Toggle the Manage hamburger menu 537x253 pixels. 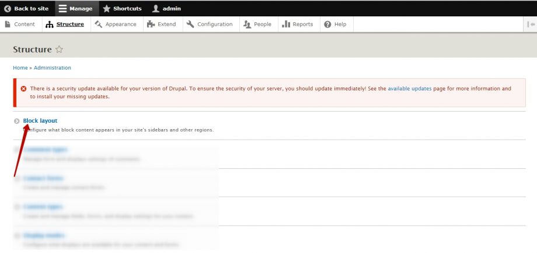tap(63, 9)
